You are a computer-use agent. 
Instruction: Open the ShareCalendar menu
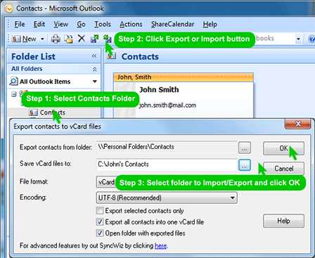[172, 24]
